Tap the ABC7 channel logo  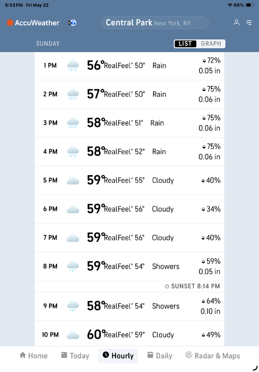(x=72, y=23)
